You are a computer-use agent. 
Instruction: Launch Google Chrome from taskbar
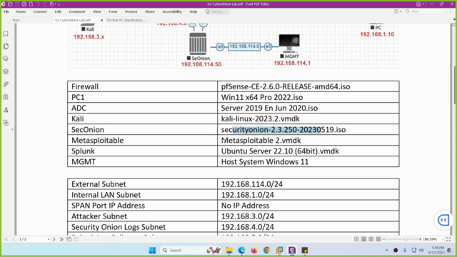[266, 251]
